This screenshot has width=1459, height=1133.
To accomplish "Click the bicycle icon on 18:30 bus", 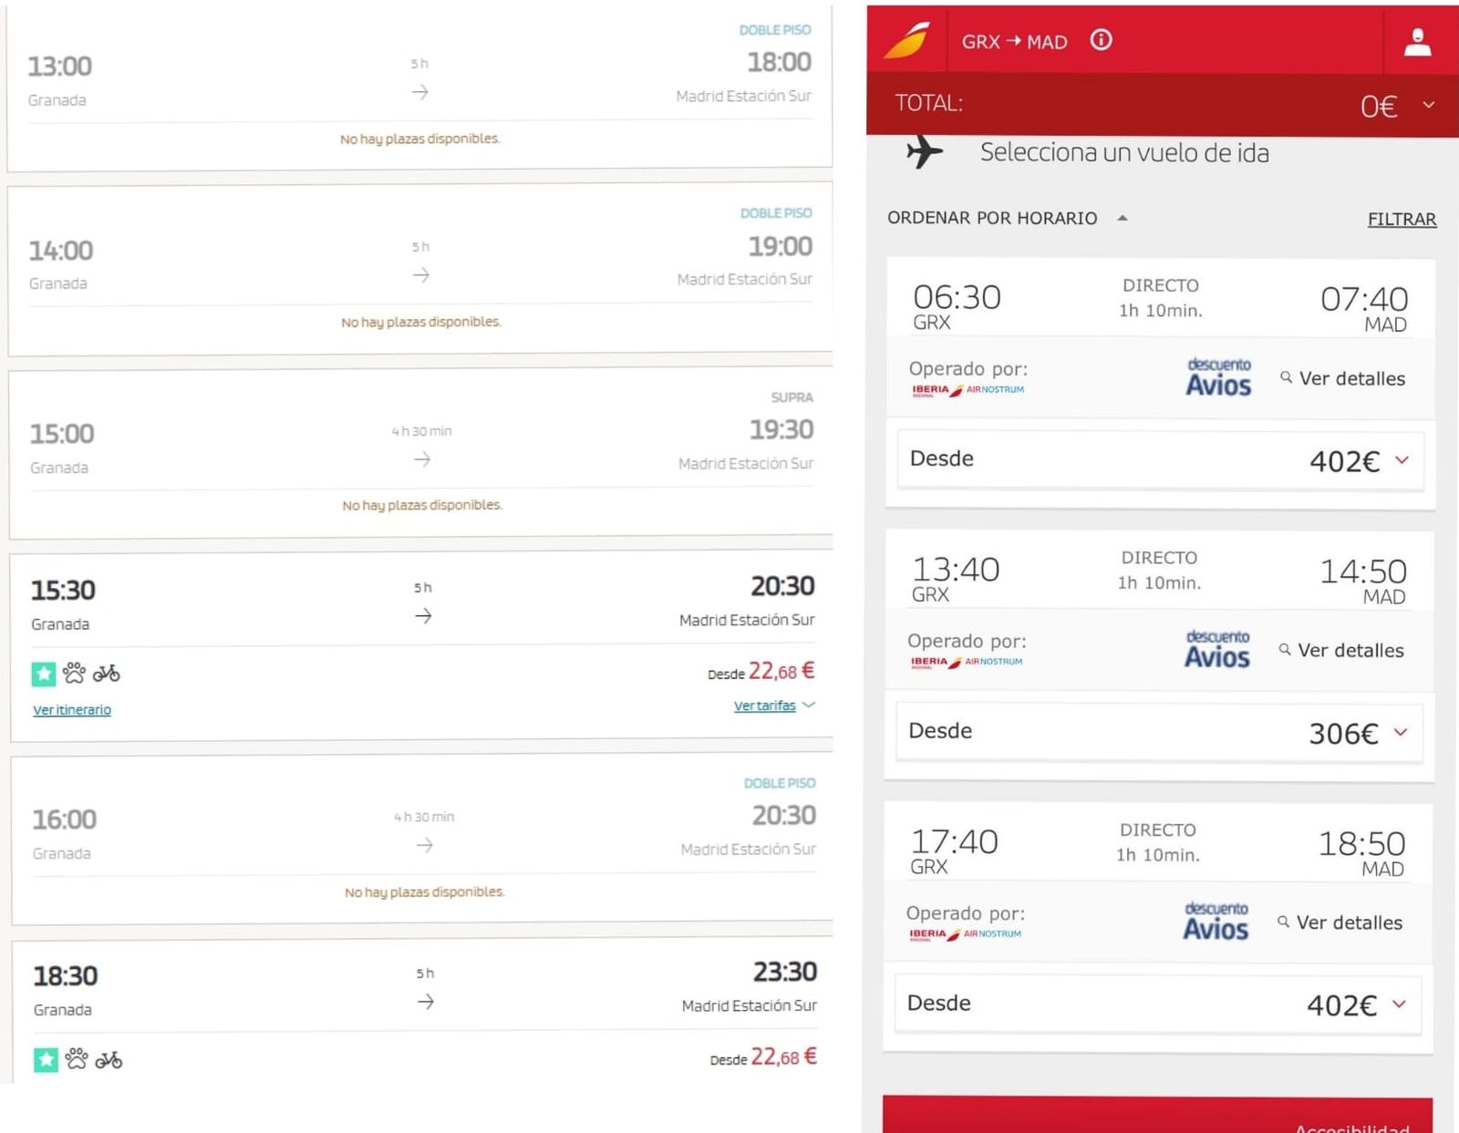I will 109,1059.
